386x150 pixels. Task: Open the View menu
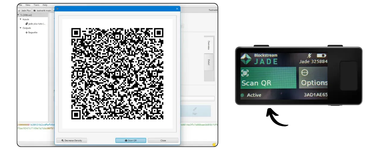[x=28, y=5]
